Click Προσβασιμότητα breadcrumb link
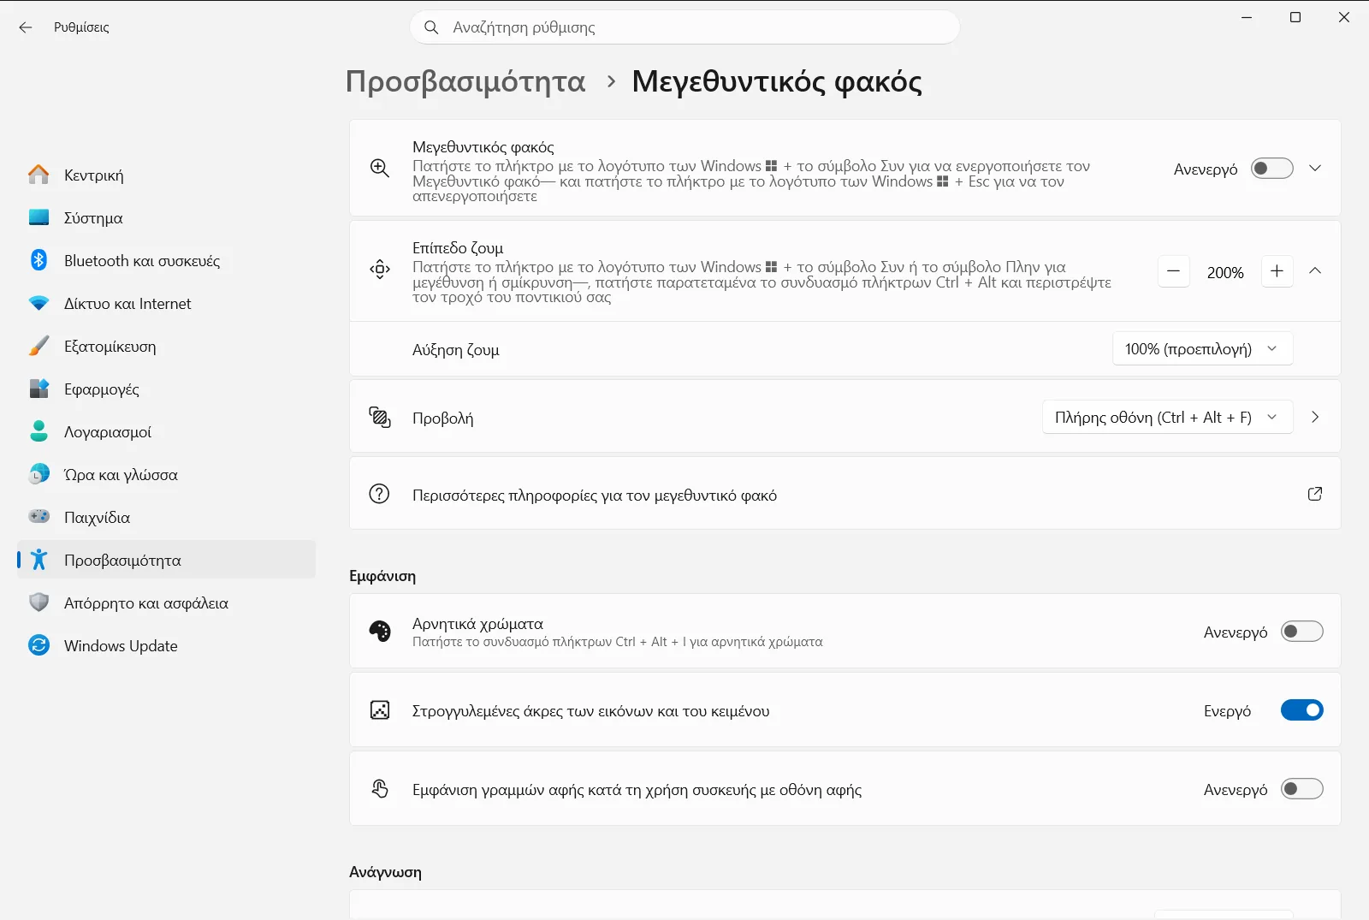The width and height of the screenshot is (1369, 920). [x=465, y=81]
